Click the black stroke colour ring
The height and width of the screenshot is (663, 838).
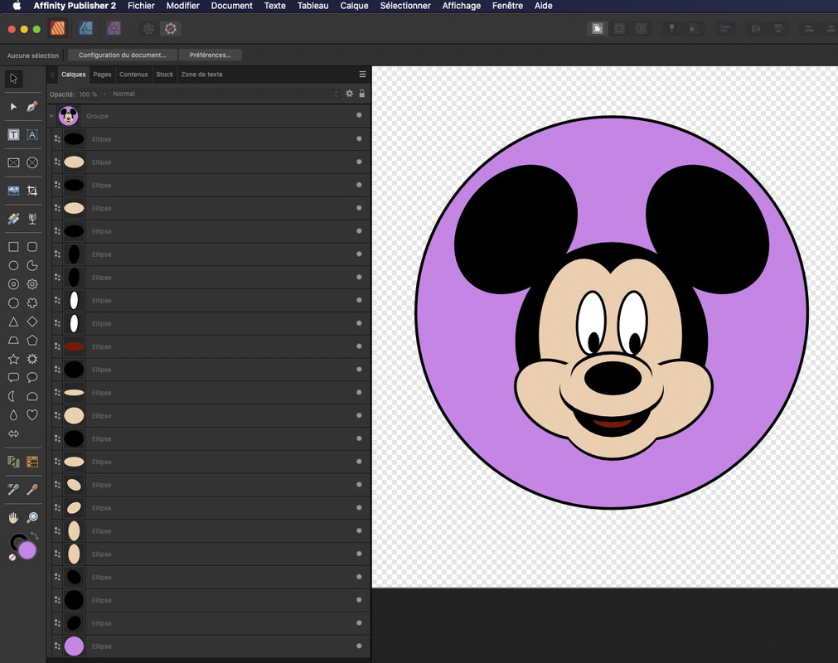16,540
